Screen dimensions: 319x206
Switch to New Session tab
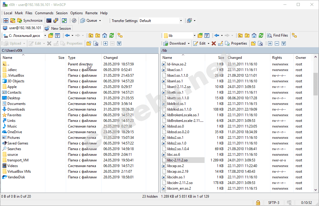[x=58, y=29]
